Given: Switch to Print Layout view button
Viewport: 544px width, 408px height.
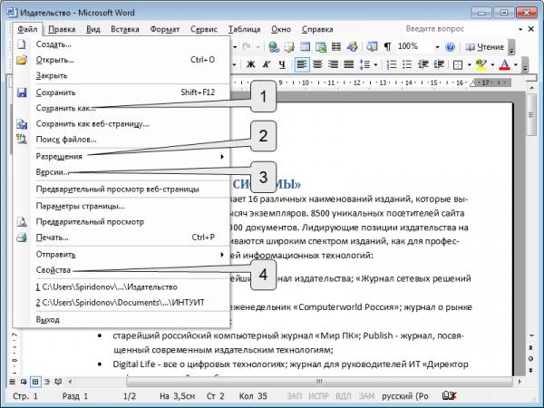Looking at the screenshot, I should (35, 382).
